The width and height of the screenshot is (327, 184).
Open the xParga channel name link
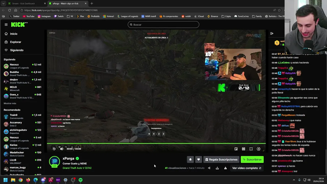tap(68, 158)
